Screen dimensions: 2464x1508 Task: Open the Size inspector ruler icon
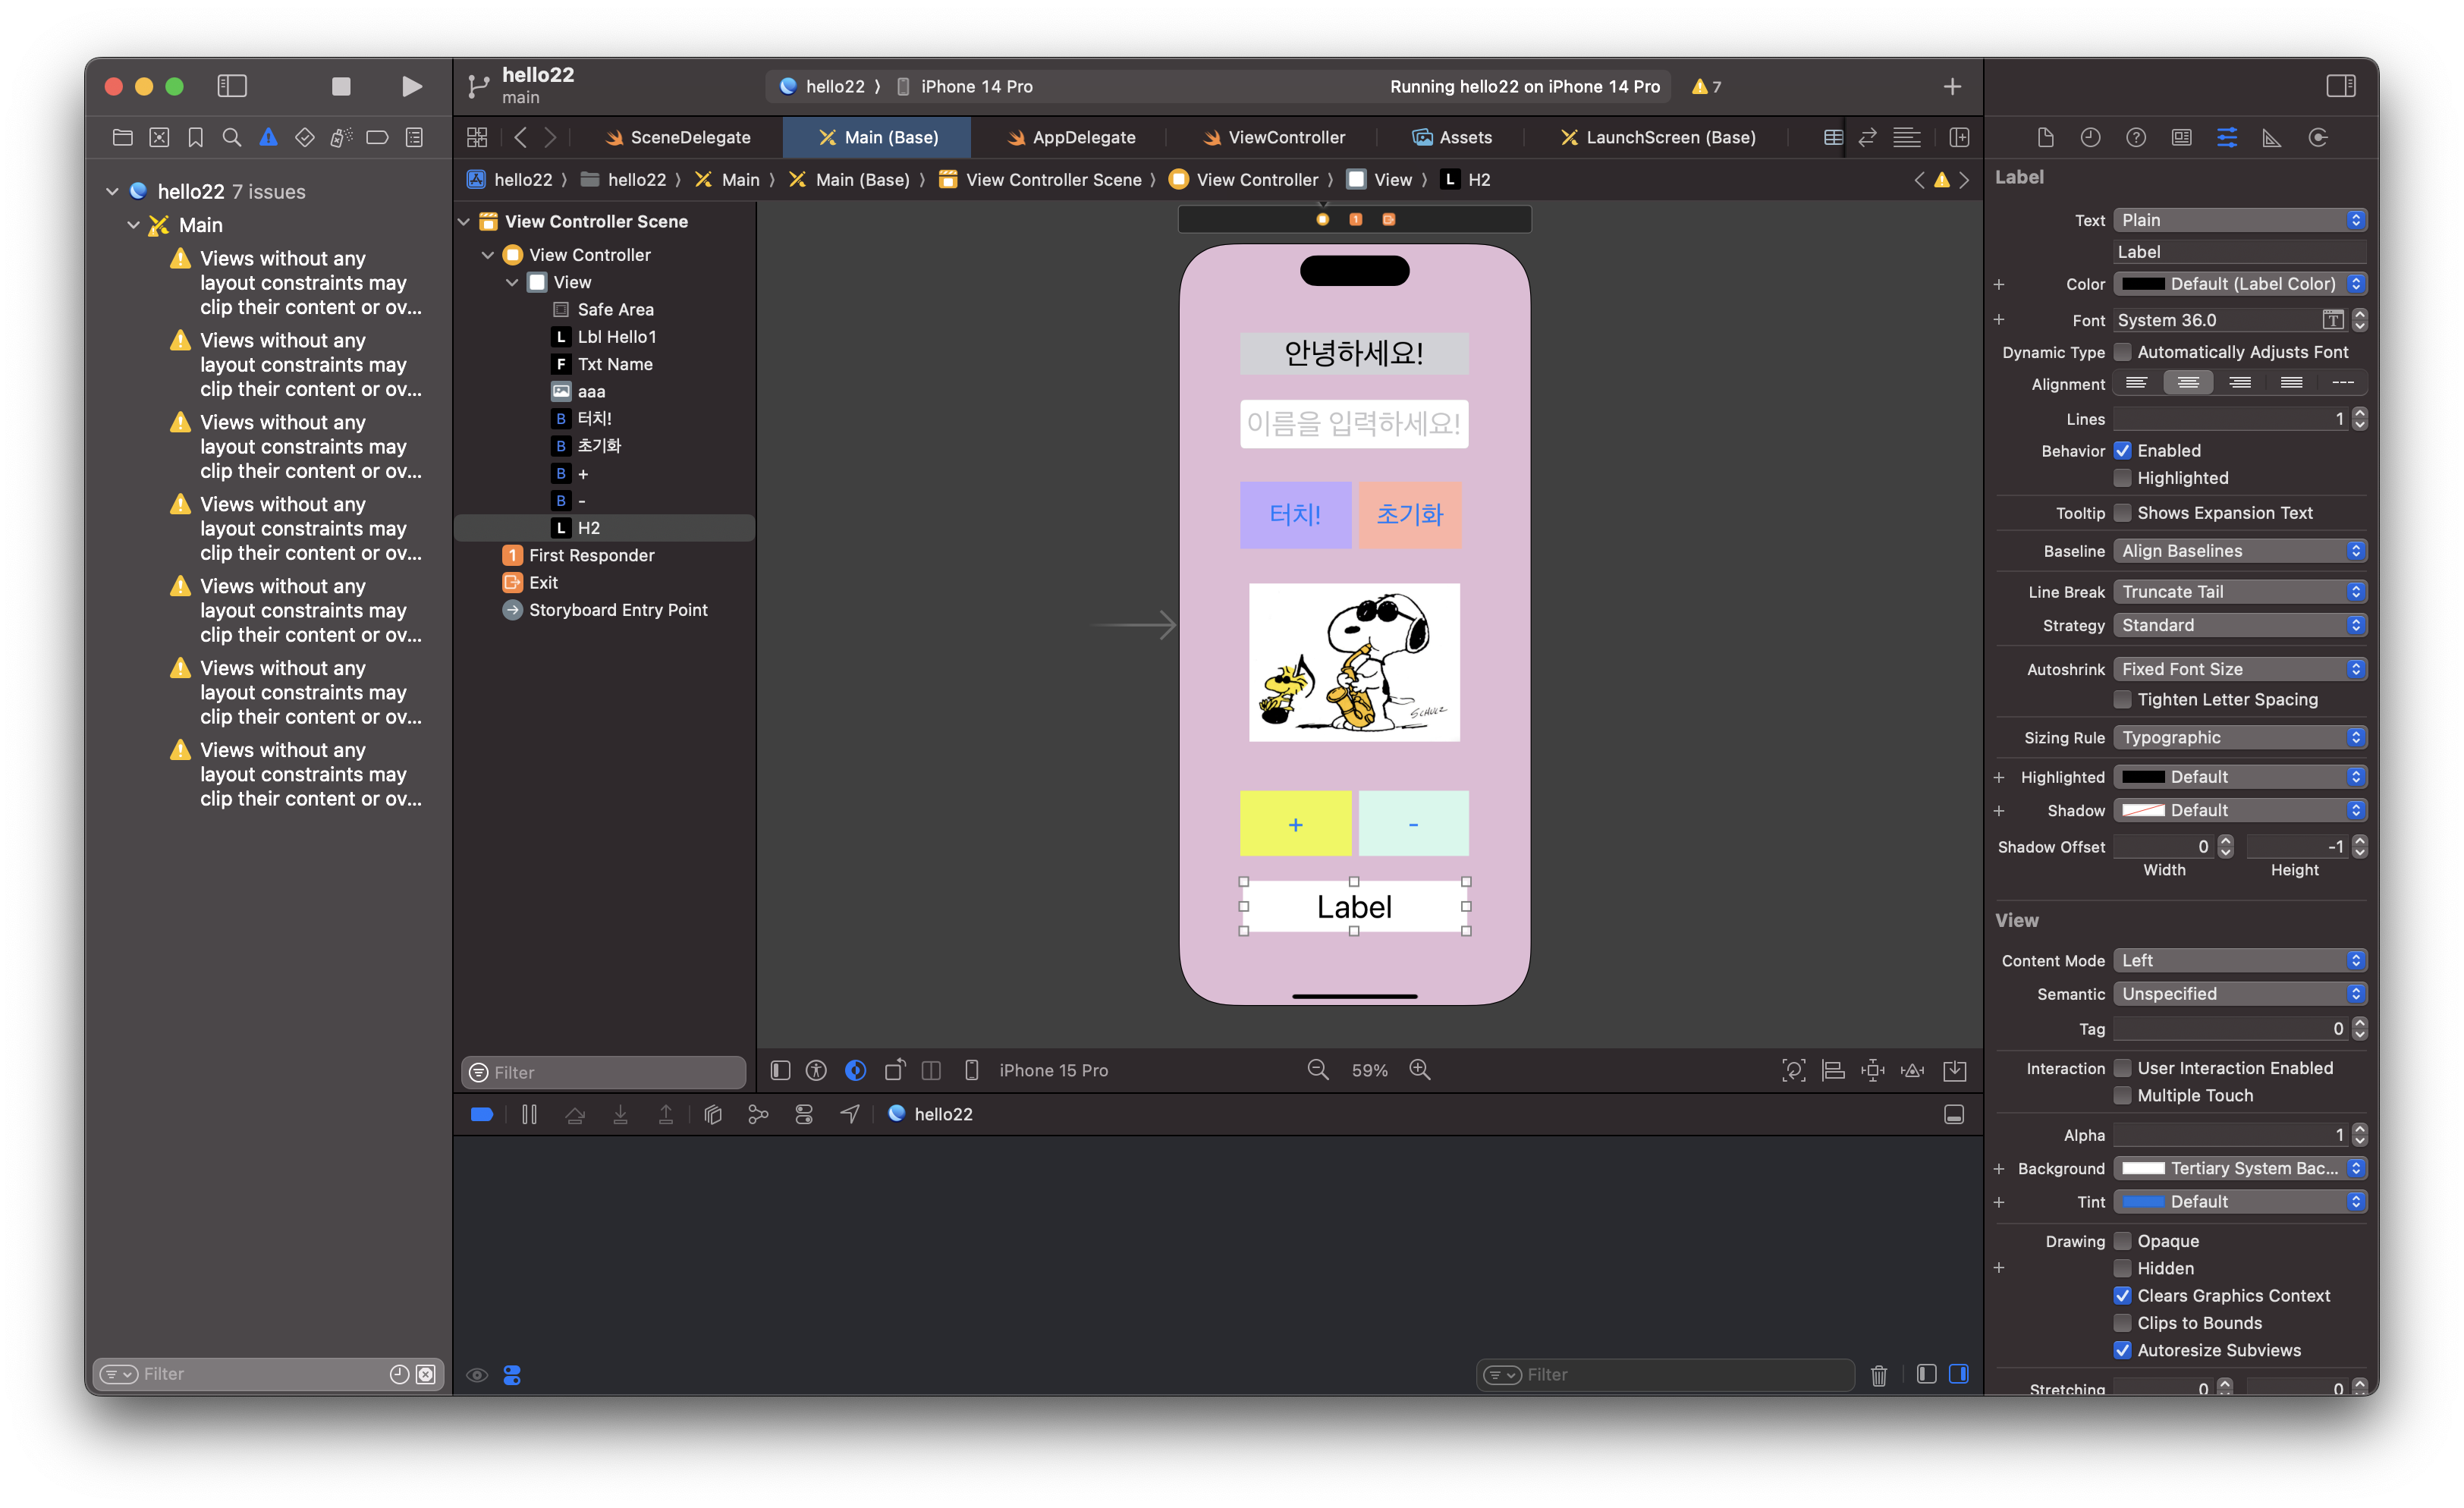point(2272,137)
